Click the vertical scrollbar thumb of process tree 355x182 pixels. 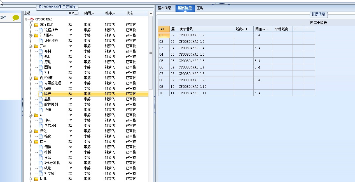151,53
